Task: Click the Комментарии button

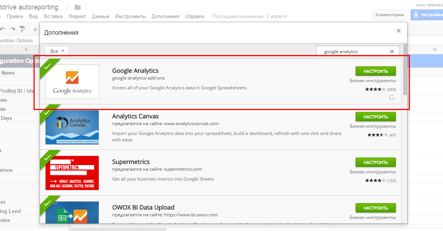Action: [390, 15]
